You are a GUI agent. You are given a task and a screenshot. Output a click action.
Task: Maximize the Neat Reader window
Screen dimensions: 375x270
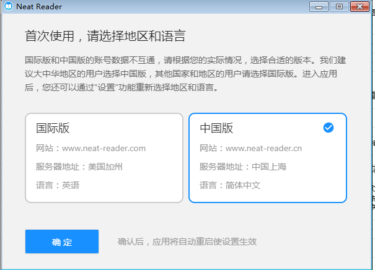(338, 6)
